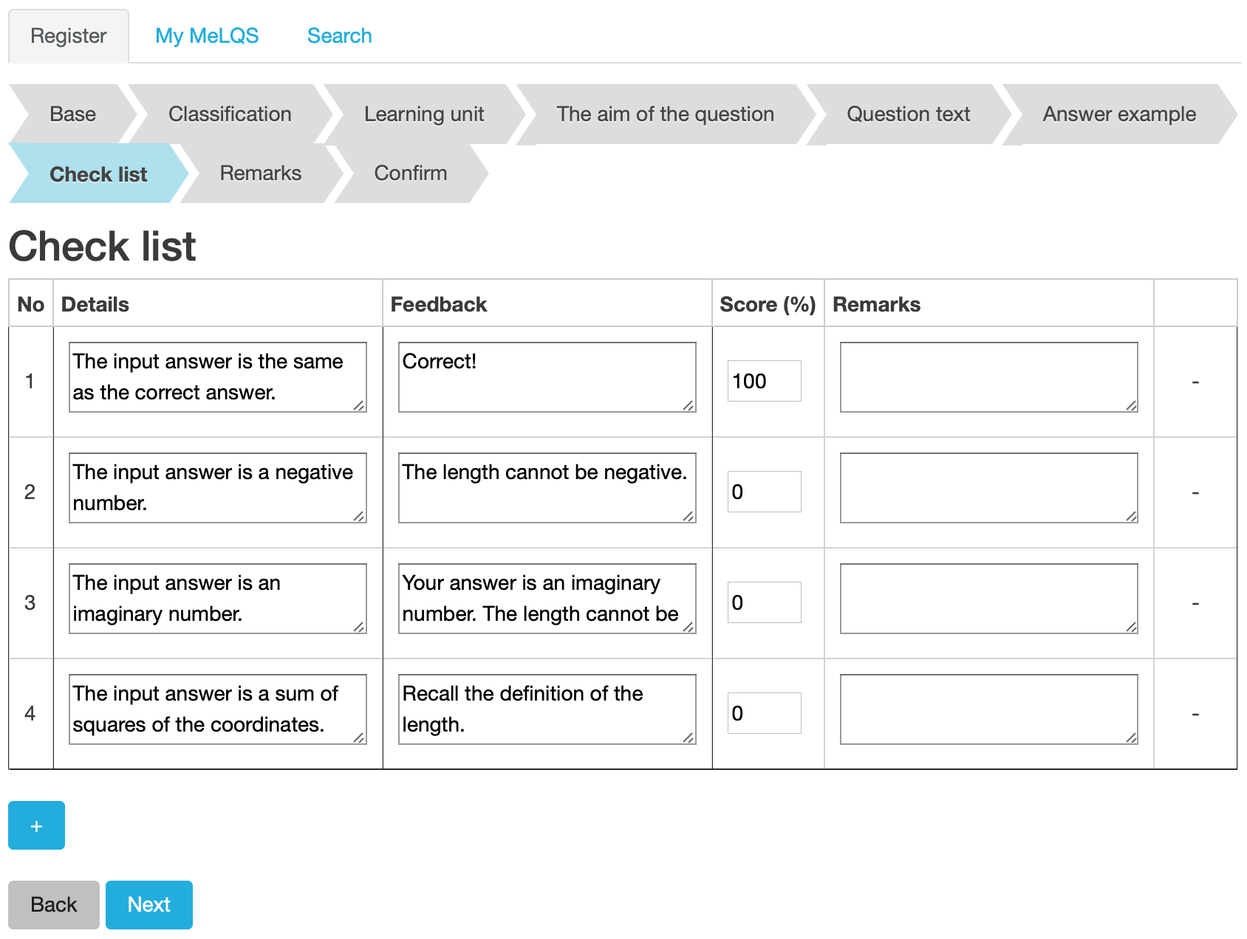Focus the negative number details textarea
1247x939 pixels.
217,488
